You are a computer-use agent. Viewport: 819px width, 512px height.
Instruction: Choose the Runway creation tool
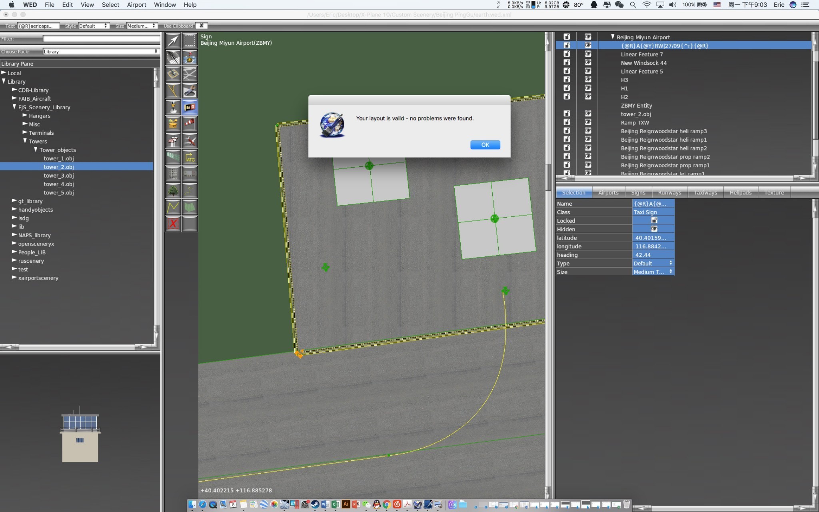pyautogui.click(x=173, y=57)
